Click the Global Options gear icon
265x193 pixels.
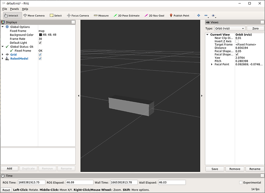pos(7,27)
